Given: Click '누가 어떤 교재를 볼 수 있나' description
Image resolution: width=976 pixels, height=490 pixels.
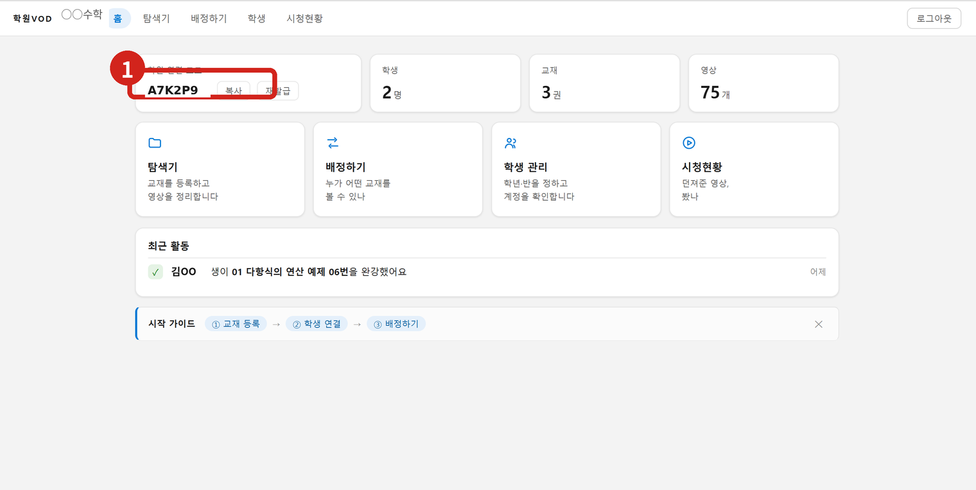Looking at the screenshot, I should [358, 190].
